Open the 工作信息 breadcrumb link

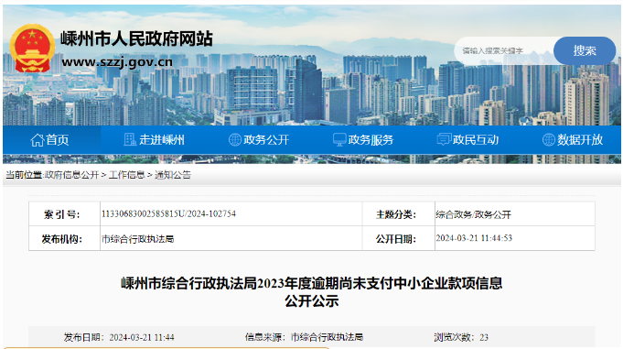click(x=127, y=175)
